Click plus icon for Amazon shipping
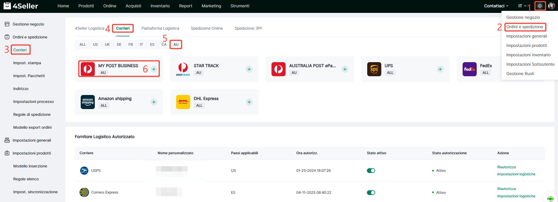 154,102
